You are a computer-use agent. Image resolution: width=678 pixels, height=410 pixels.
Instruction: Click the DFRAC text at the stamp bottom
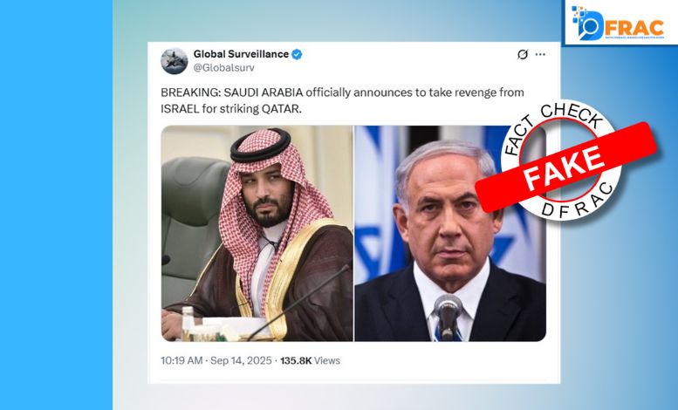click(x=578, y=201)
